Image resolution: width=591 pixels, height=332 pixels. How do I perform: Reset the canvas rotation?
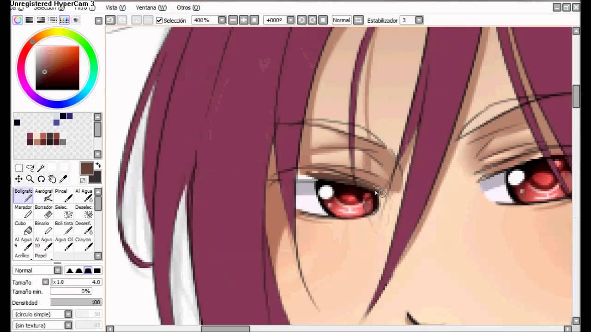pyautogui.click(x=323, y=20)
